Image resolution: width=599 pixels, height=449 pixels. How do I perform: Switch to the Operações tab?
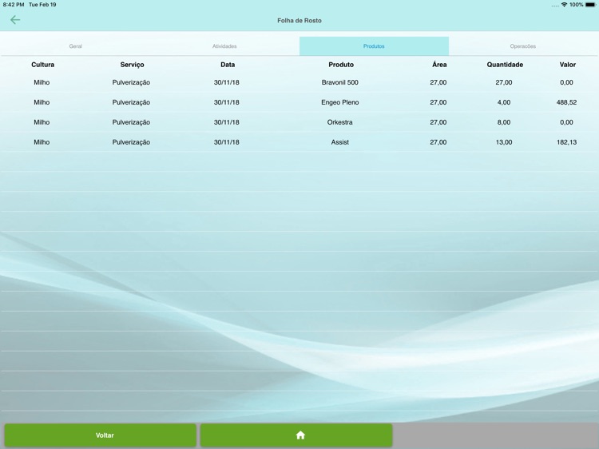[x=523, y=46]
